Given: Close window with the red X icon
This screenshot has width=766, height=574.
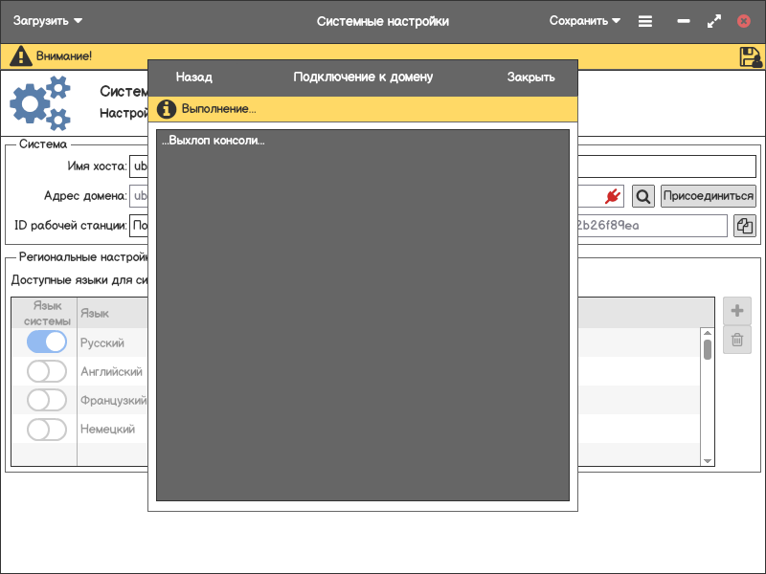Looking at the screenshot, I should (x=744, y=21).
